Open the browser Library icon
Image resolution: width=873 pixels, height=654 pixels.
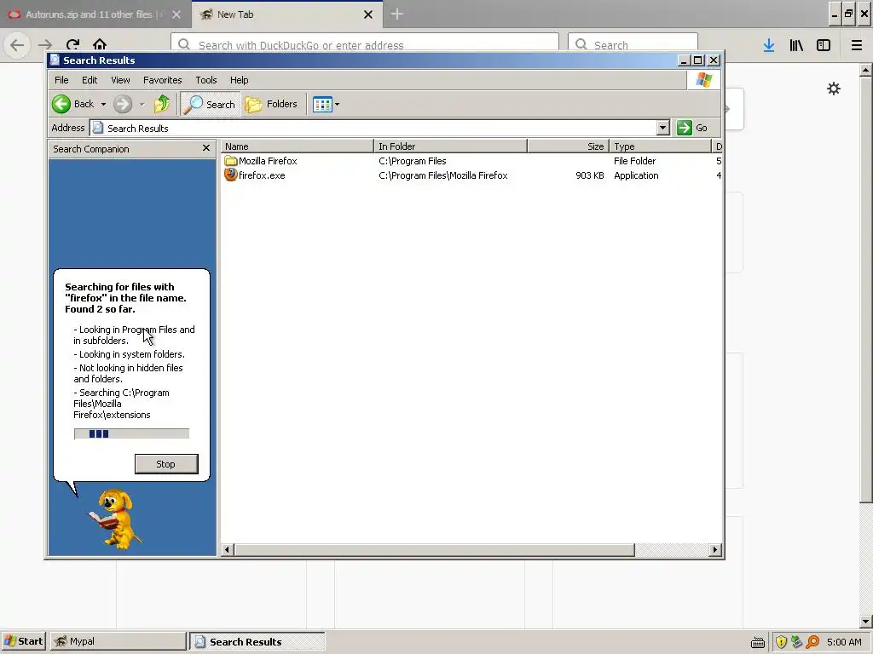pyautogui.click(x=796, y=45)
